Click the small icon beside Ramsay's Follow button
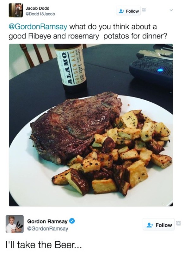The height and width of the screenshot is (255, 184). (178, 223)
